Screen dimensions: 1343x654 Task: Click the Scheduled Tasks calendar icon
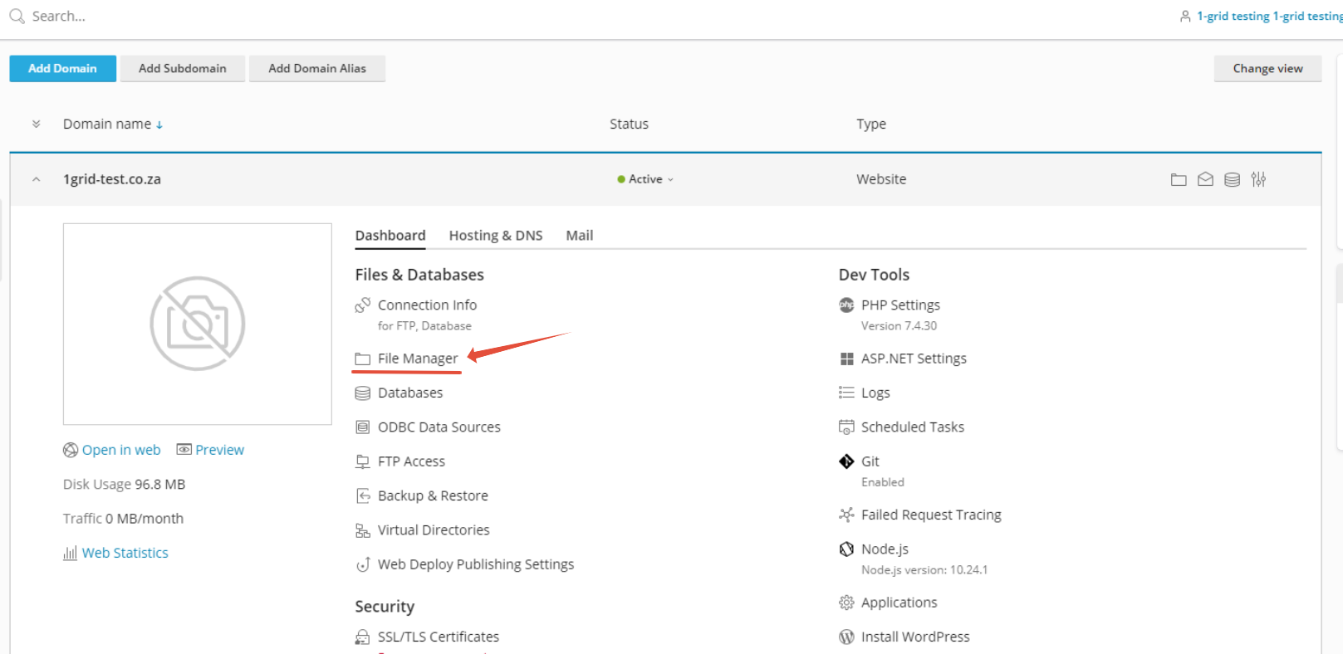(846, 427)
